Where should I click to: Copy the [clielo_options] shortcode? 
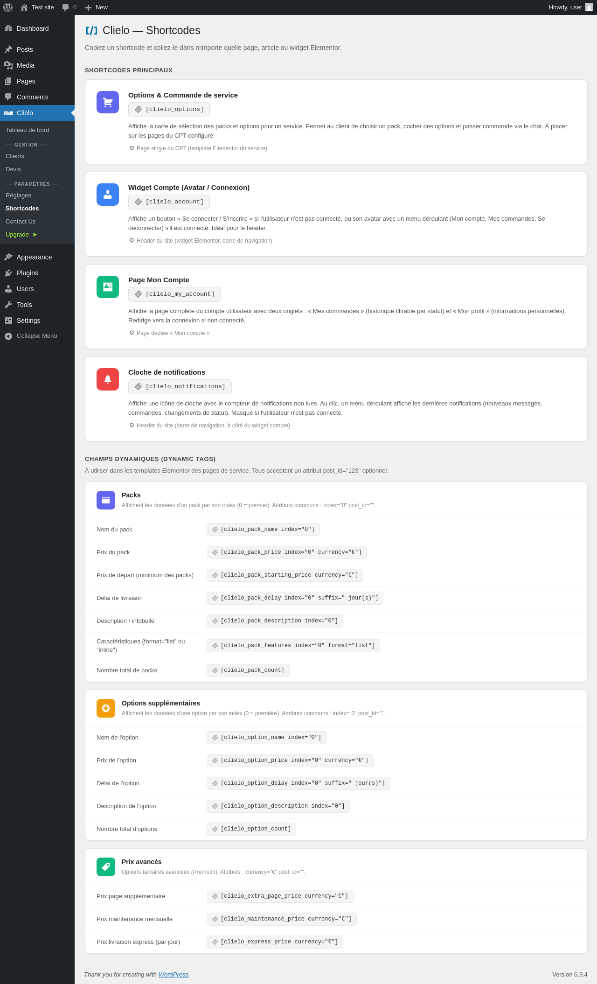pyautogui.click(x=169, y=110)
